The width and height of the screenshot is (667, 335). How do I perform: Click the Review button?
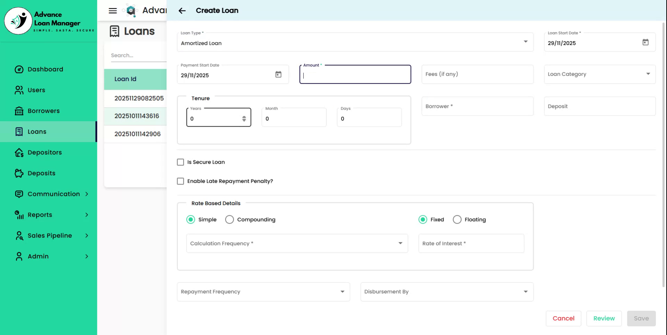point(604,318)
